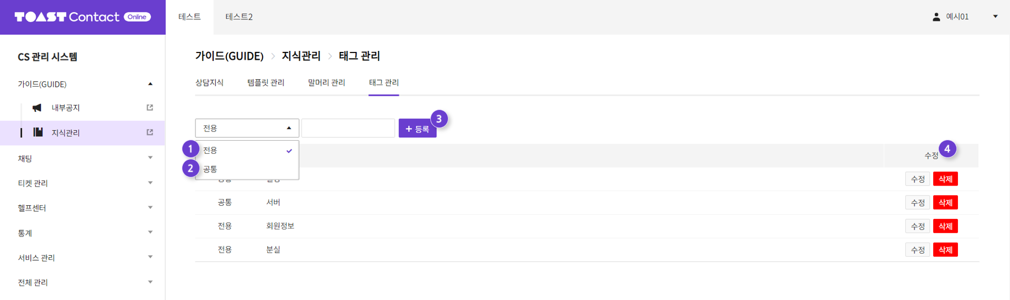Switch to the 템플릿 관리 tab
Image resolution: width=1010 pixels, height=300 pixels.
pyautogui.click(x=266, y=83)
